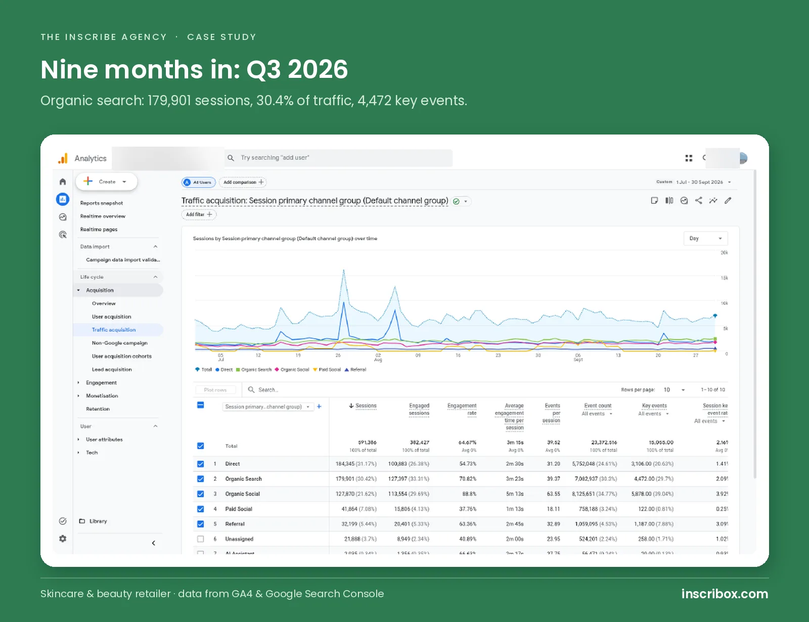The height and width of the screenshot is (622, 809).
Task: Open the Insights sparkline icon
Action: tap(713, 201)
